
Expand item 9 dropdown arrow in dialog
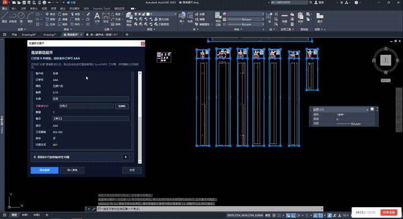click(126, 157)
